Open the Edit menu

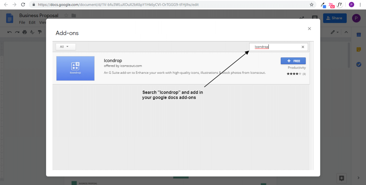[x=32, y=22]
